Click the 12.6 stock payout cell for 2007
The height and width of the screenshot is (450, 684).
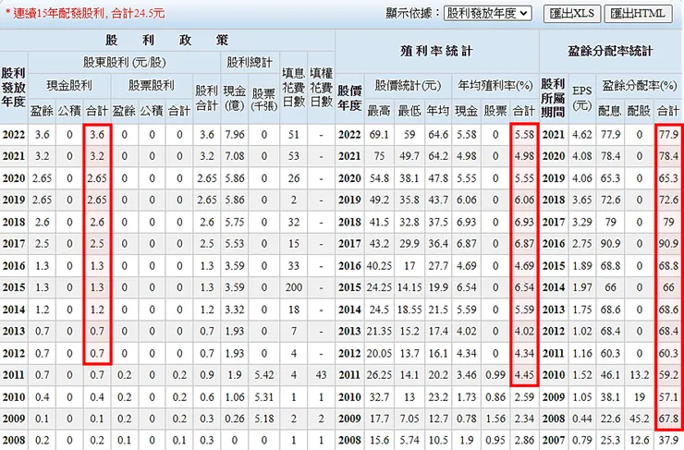(639, 441)
